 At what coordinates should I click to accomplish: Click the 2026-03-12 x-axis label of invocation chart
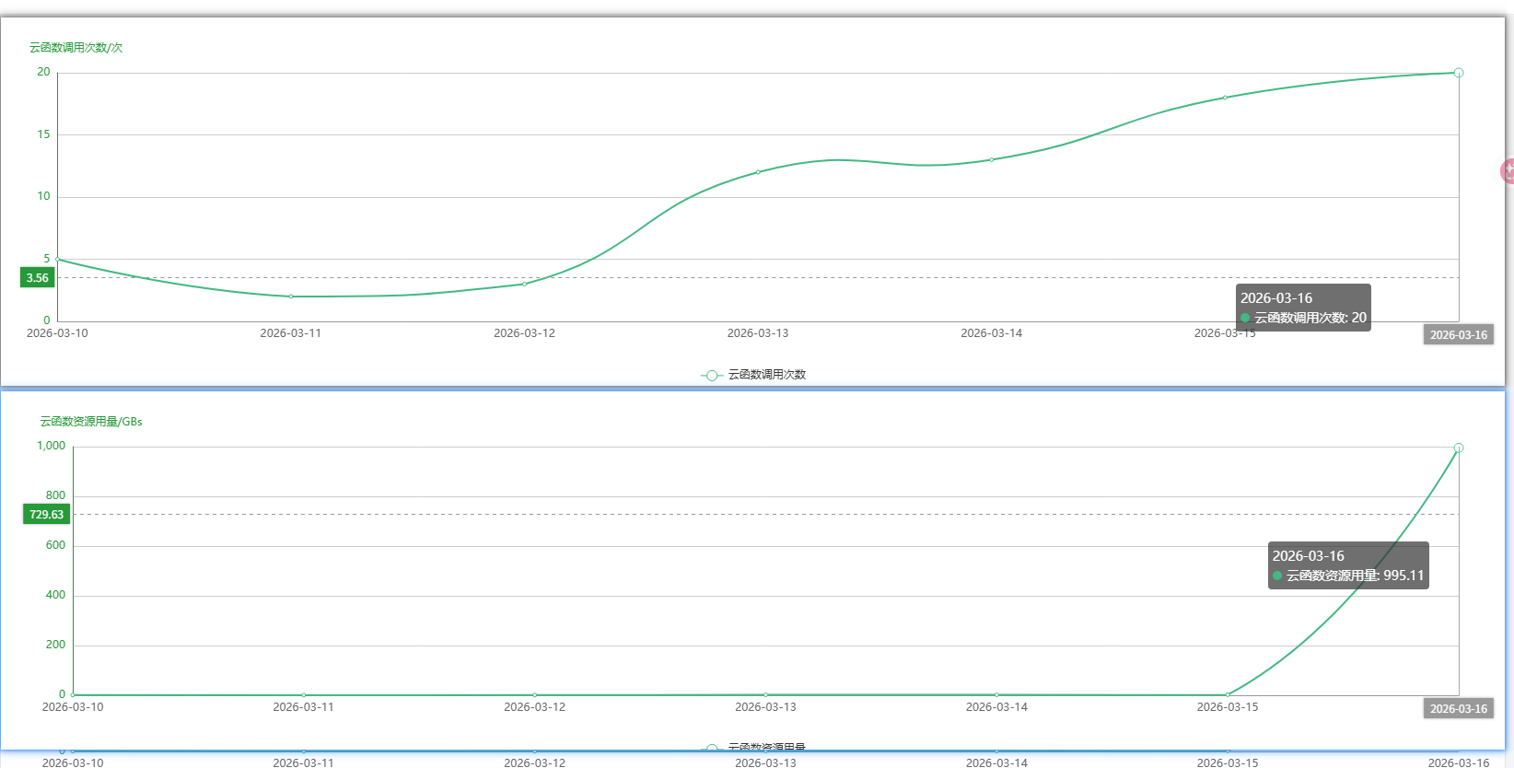(x=524, y=333)
